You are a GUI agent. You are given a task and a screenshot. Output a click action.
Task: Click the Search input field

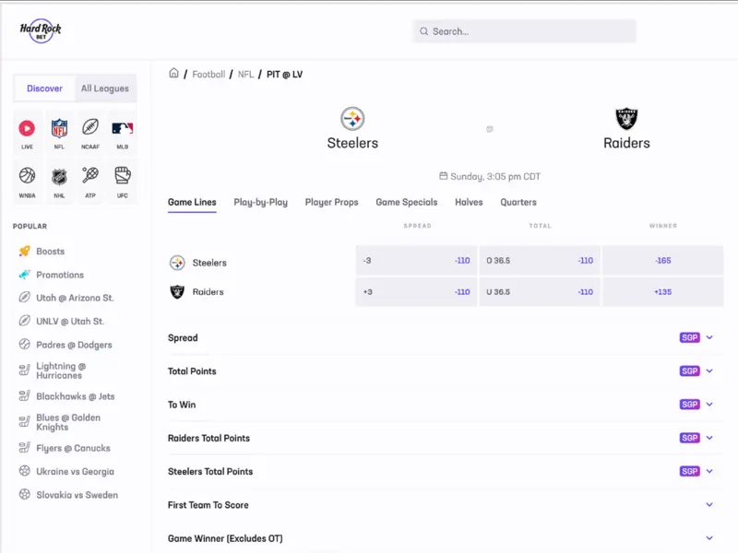(x=525, y=31)
